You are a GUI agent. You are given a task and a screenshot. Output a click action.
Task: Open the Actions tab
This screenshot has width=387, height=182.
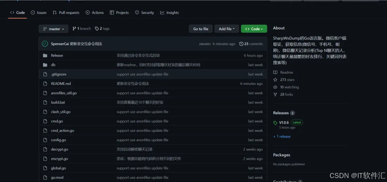point(95,13)
